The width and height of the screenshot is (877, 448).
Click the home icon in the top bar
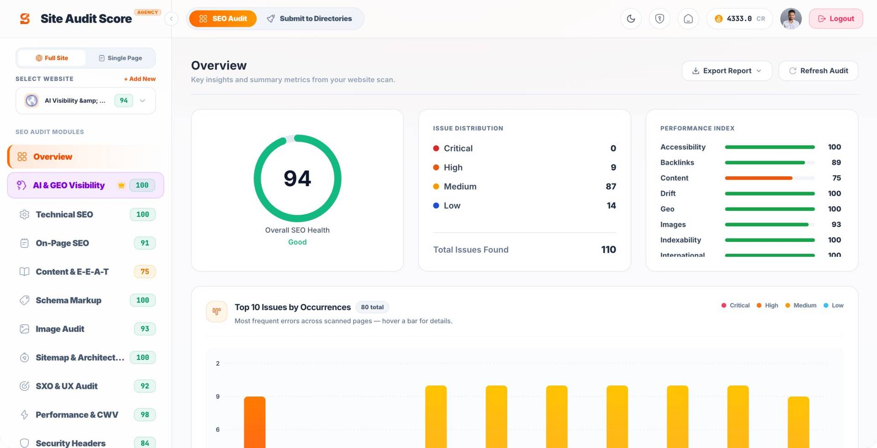[688, 19]
